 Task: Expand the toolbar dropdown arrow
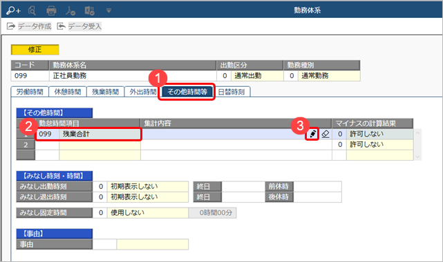(109, 11)
